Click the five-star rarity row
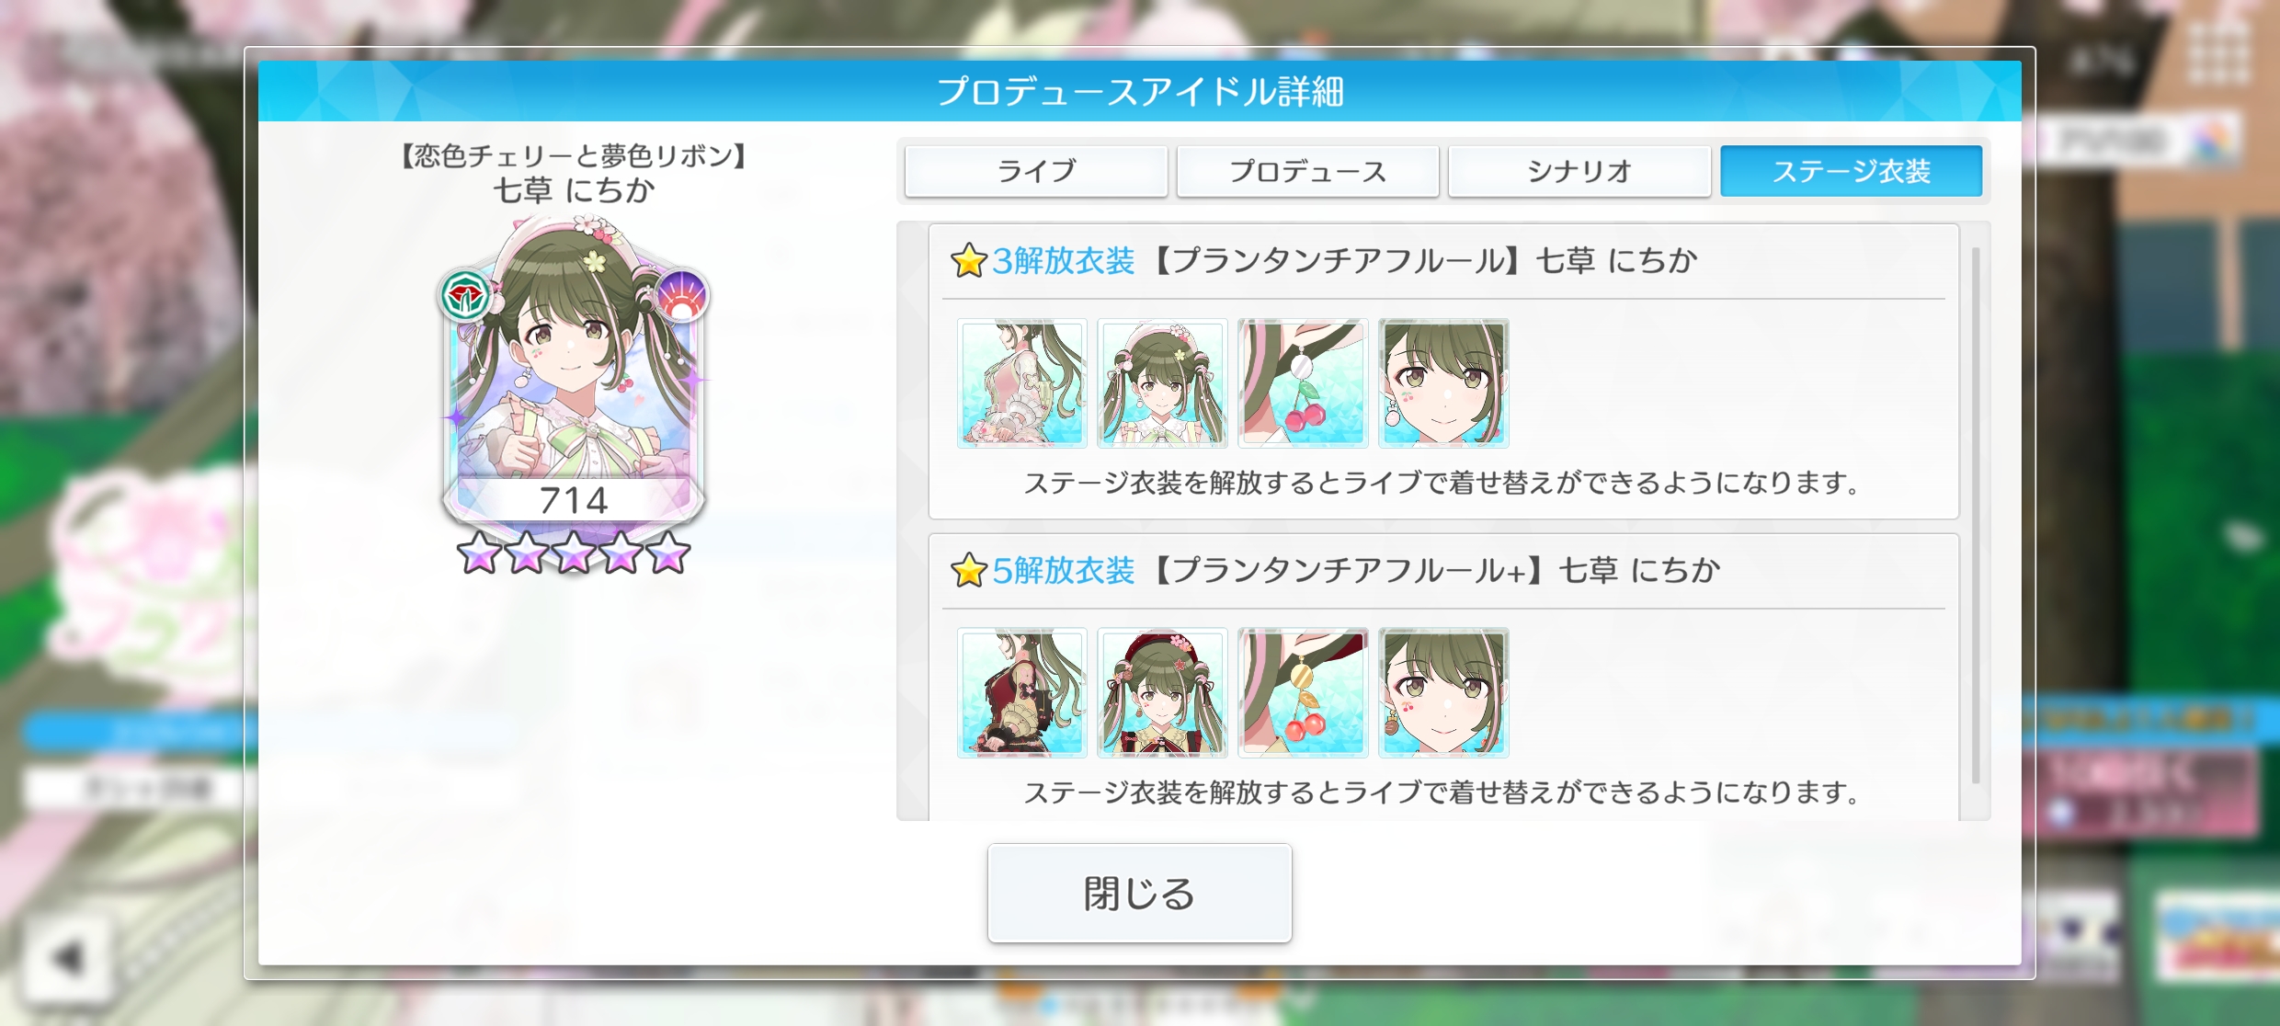The width and height of the screenshot is (2280, 1026). (x=573, y=553)
